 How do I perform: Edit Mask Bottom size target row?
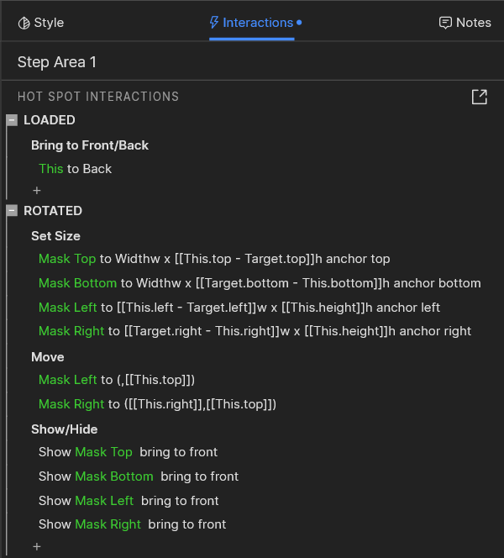260,283
